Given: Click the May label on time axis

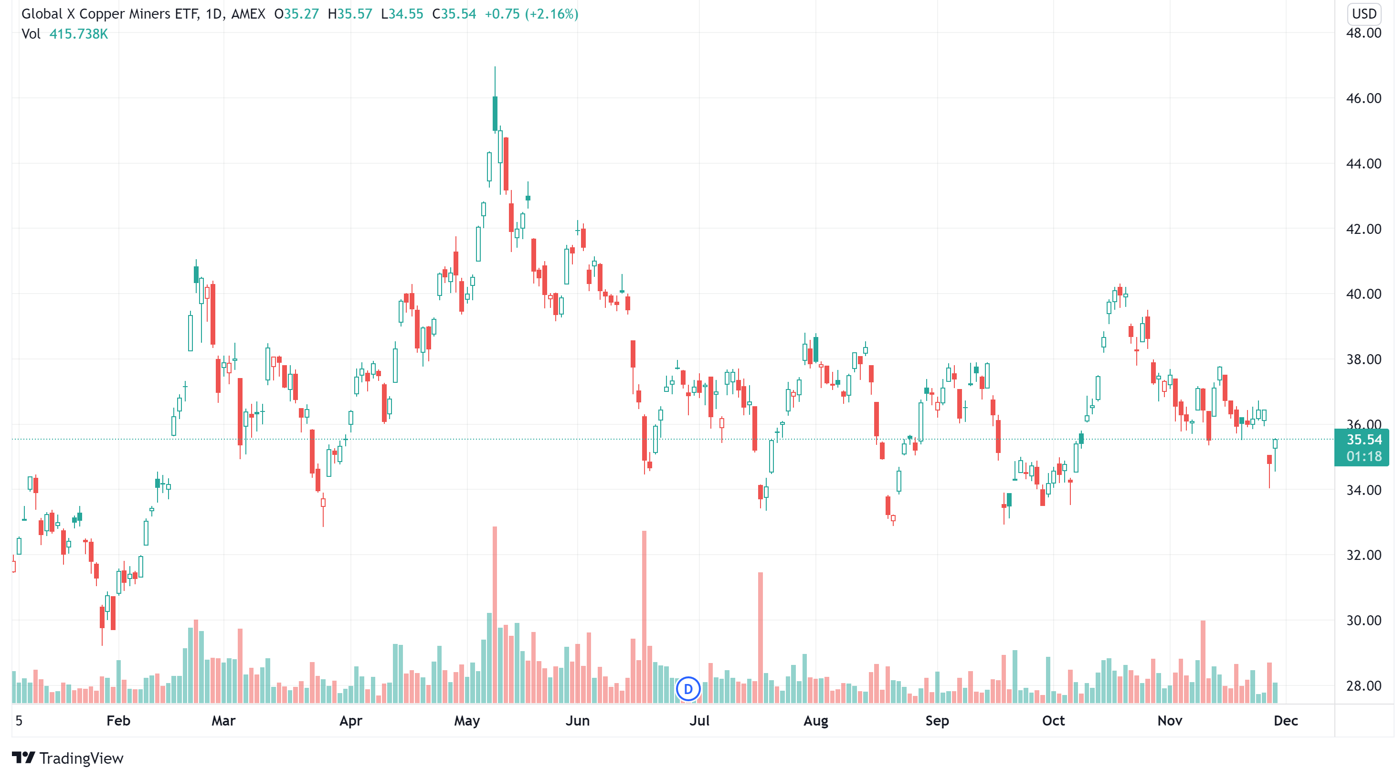Looking at the screenshot, I should 467,721.
